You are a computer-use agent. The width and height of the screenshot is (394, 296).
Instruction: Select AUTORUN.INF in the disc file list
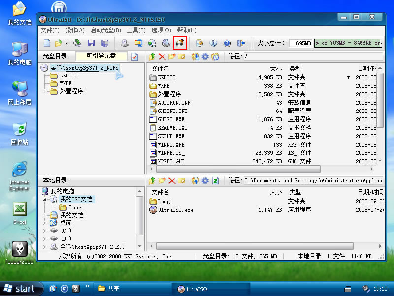pos(174,103)
